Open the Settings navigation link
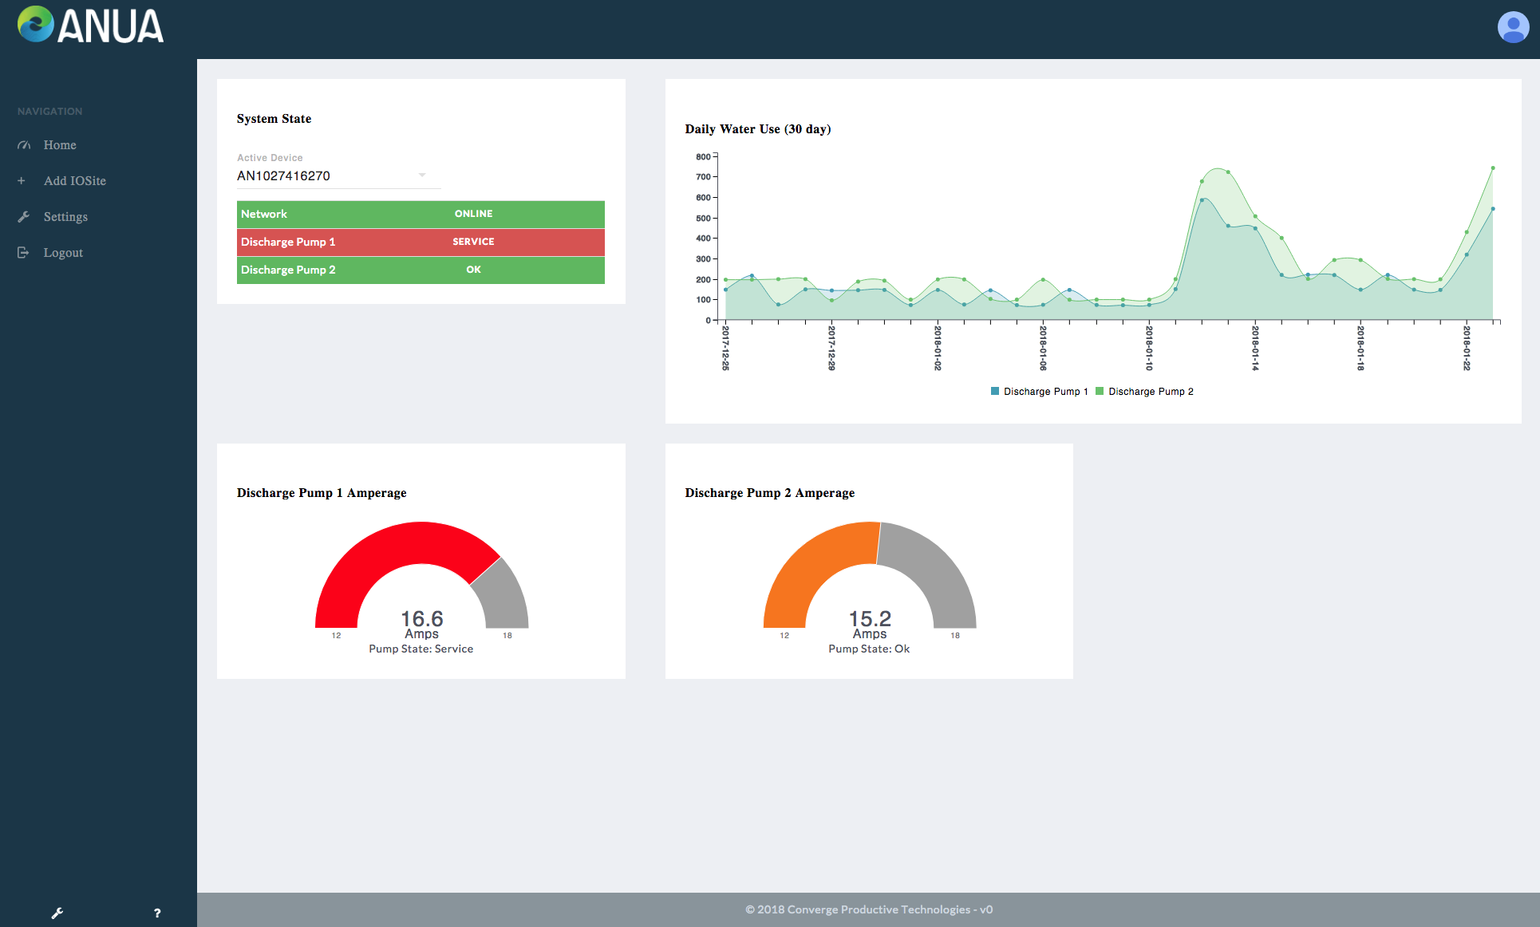1540x927 pixels. [x=65, y=217]
